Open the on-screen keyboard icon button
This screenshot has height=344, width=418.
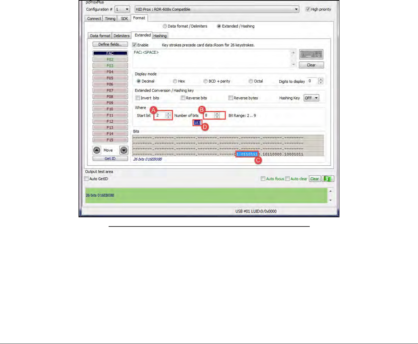point(311,55)
